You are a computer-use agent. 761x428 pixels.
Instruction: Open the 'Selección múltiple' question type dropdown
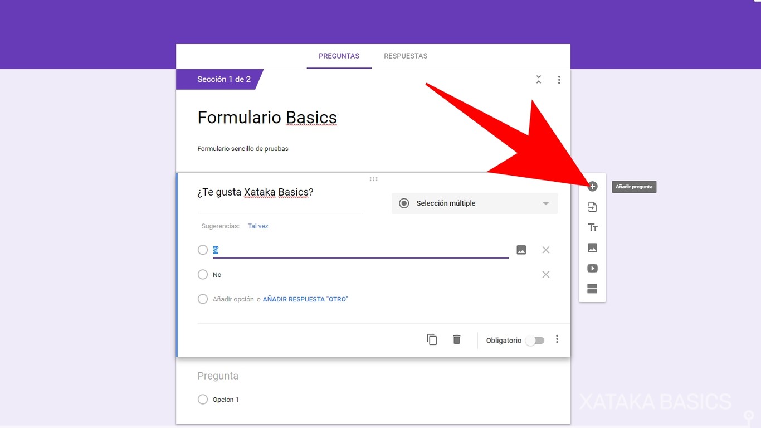[x=475, y=203]
